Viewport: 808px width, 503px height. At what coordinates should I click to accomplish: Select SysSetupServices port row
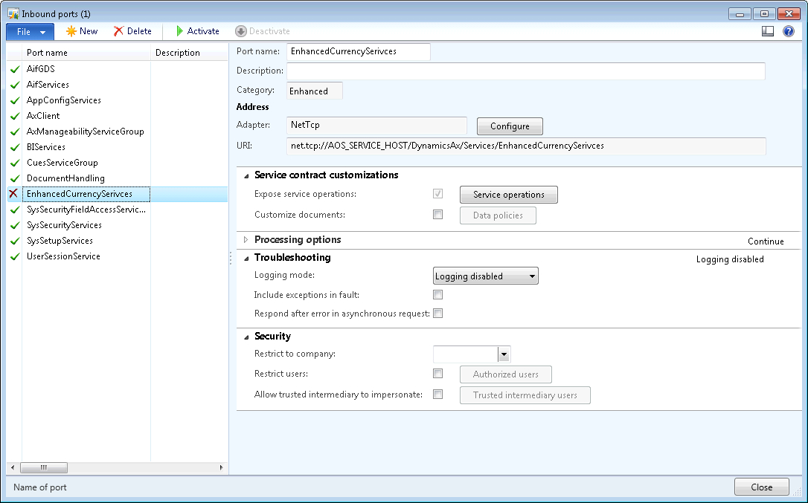[118, 241]
